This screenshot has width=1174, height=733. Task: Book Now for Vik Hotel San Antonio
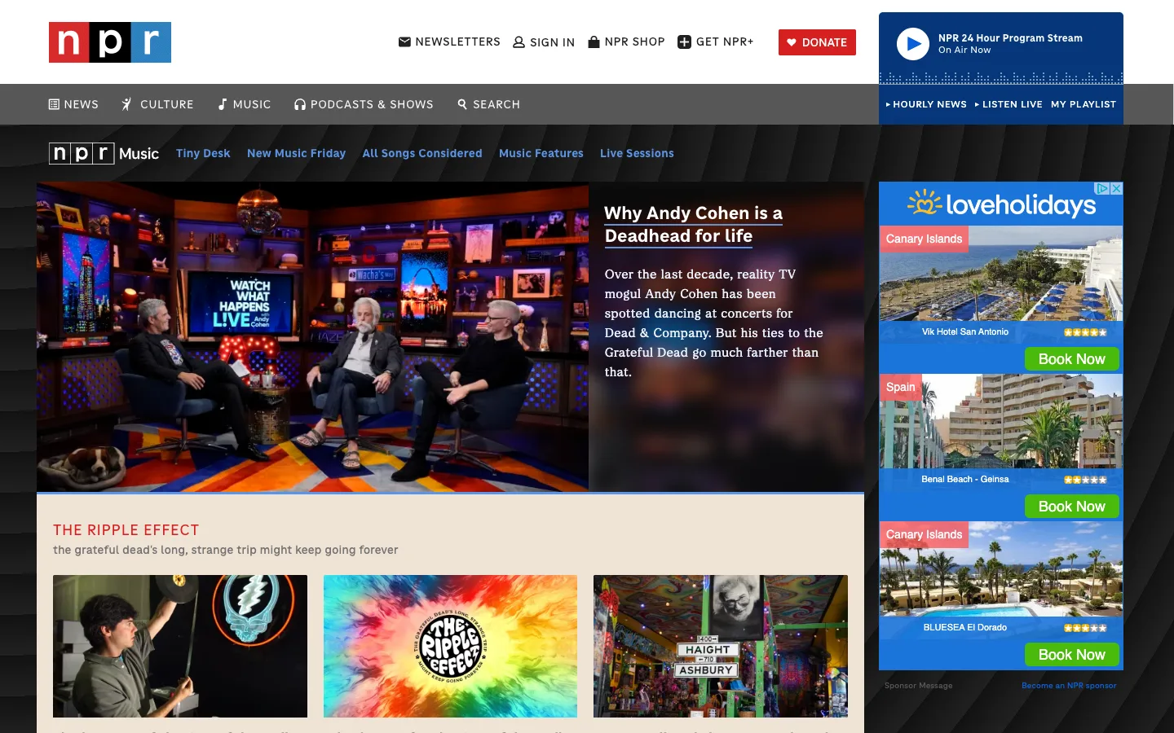click(x=1072, y=359)
